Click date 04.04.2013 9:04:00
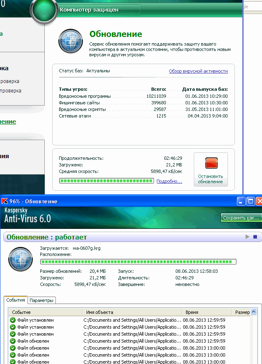 click(208, 116)
